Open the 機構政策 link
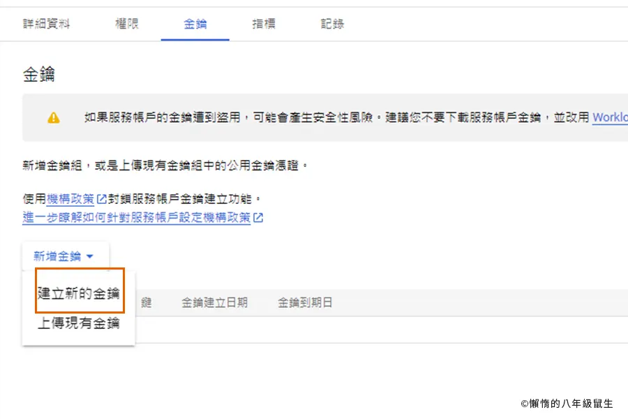The height and width of the screenshot is (419, 628). click(70, 199)
